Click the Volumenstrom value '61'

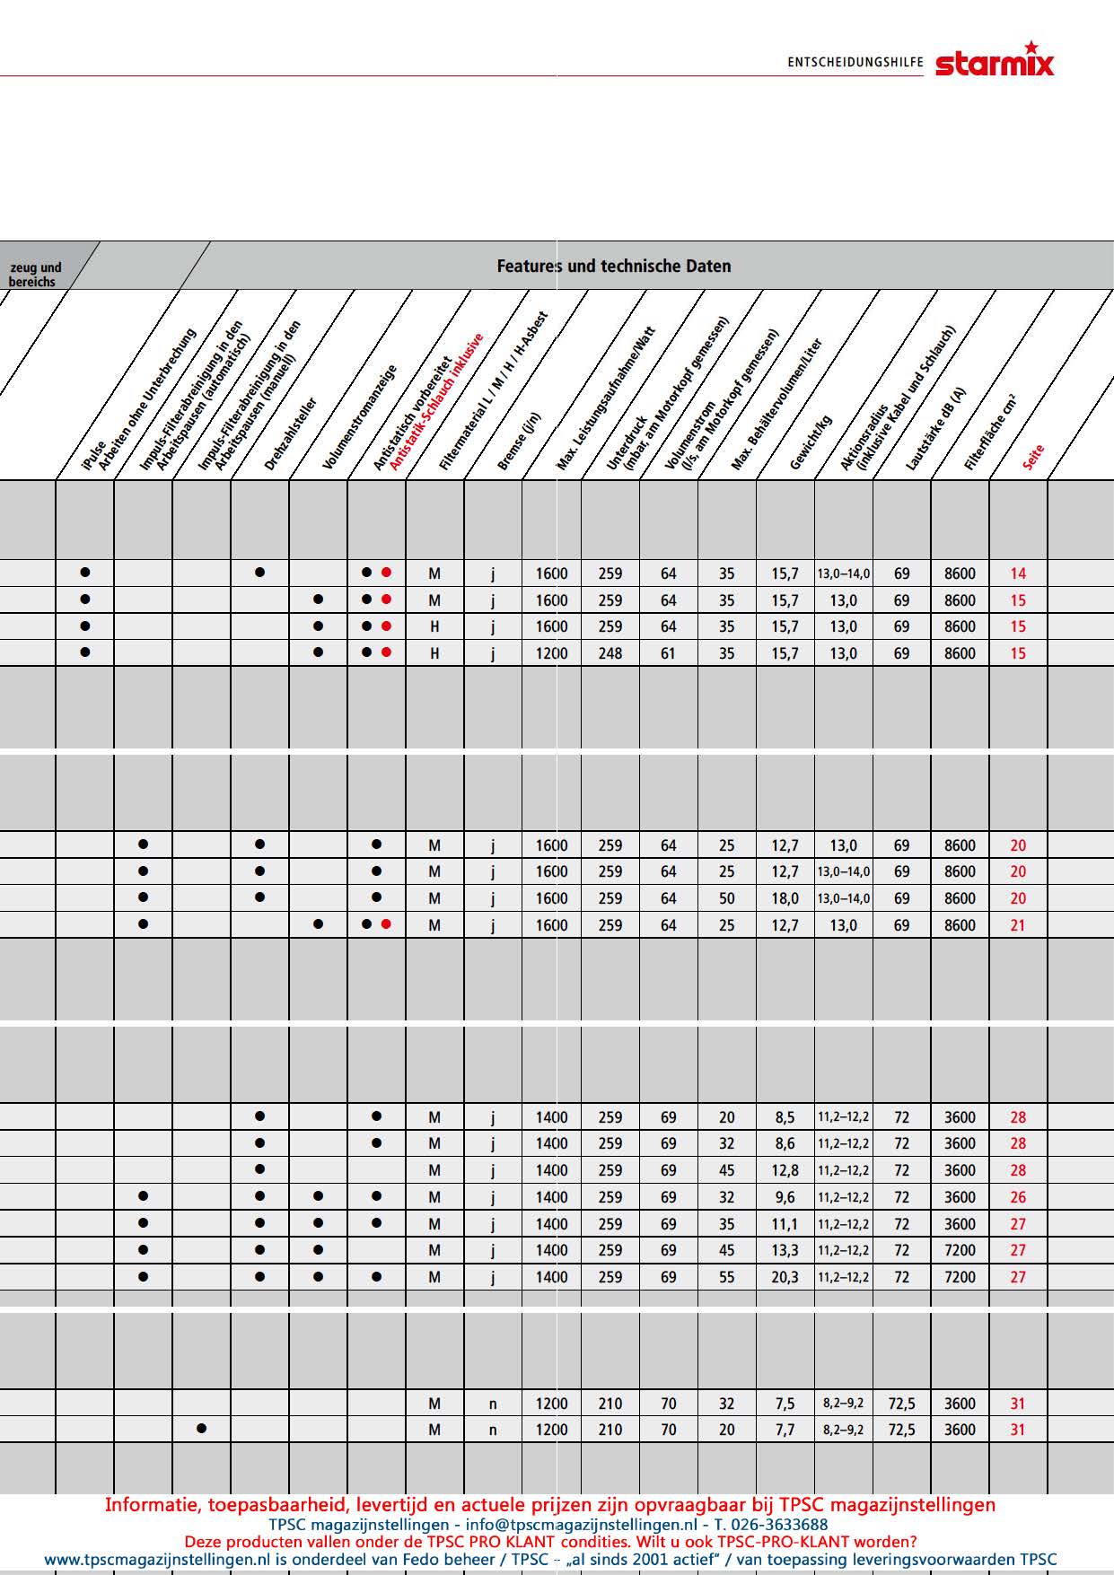(668, 653)
